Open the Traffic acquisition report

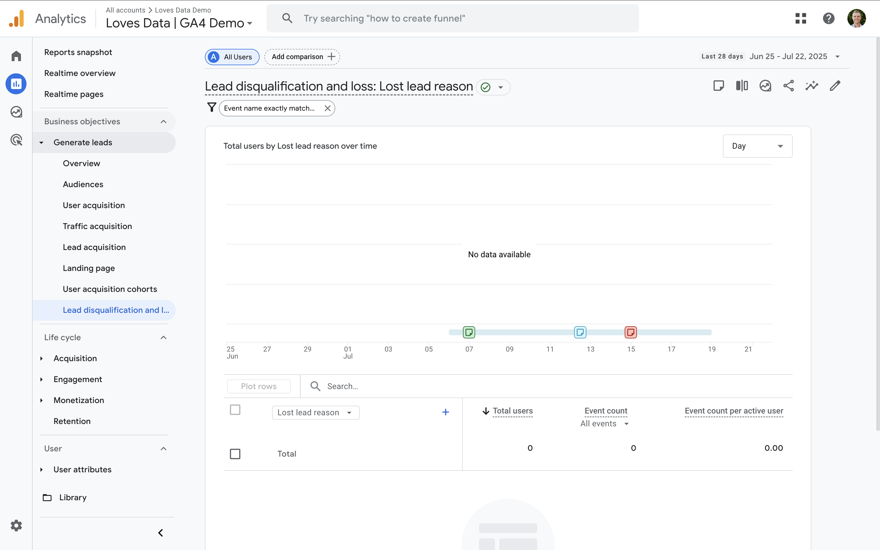(x=97, y=226)
